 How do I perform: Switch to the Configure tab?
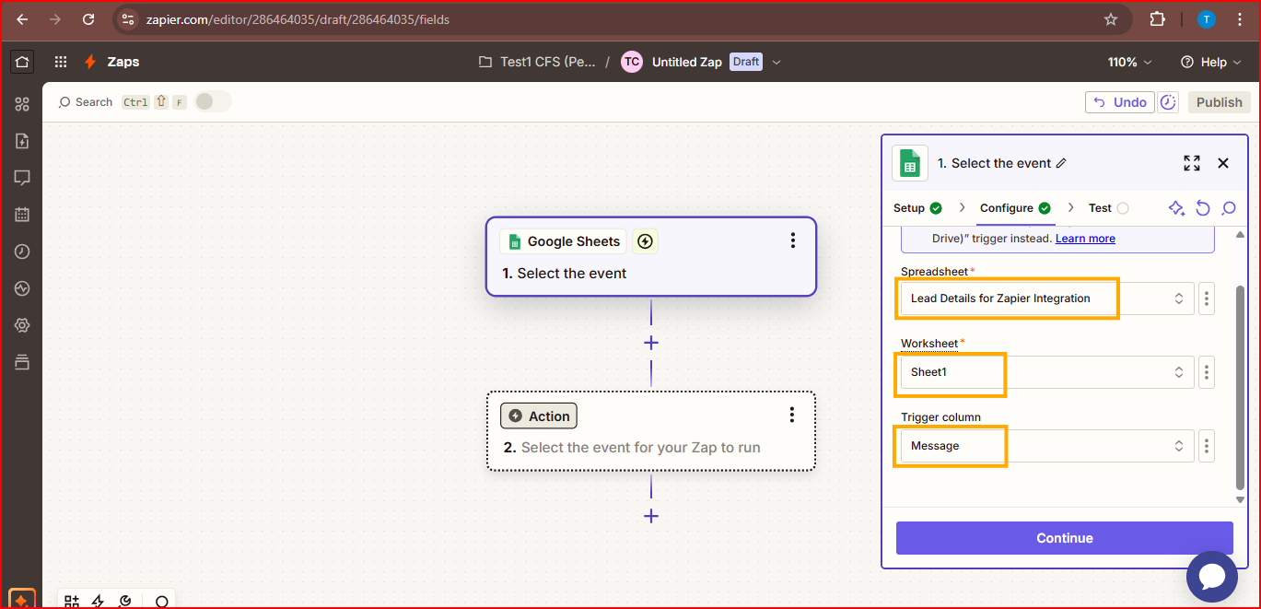pos(1015,208)
